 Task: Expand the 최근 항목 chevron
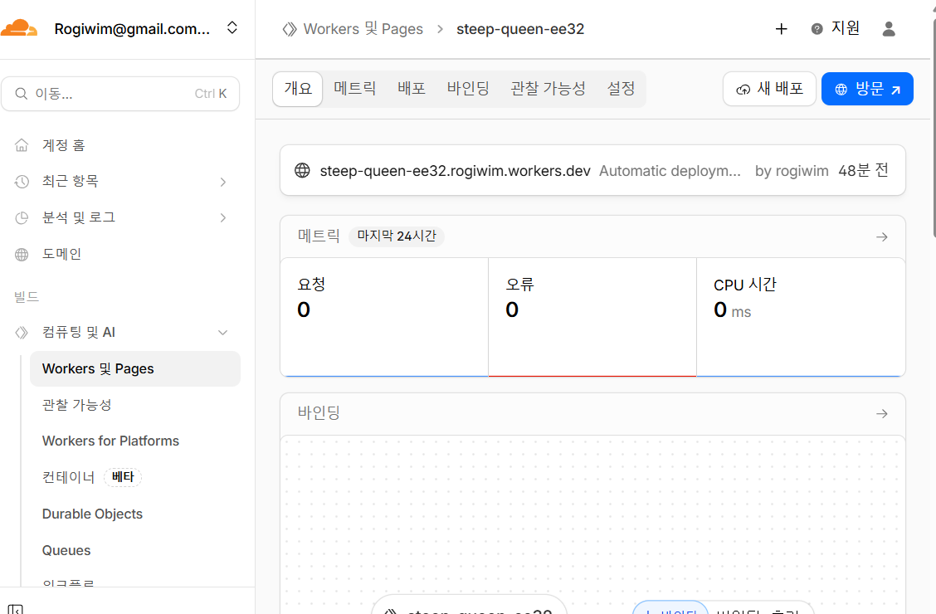(x=222, y=182)
